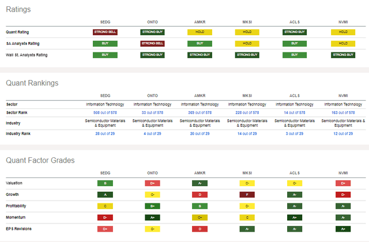Viewport: 369px width, 242px height.
Task: Click NVMI SA Analysts Rating Hold badge
Action: click(x=343, y=44)
